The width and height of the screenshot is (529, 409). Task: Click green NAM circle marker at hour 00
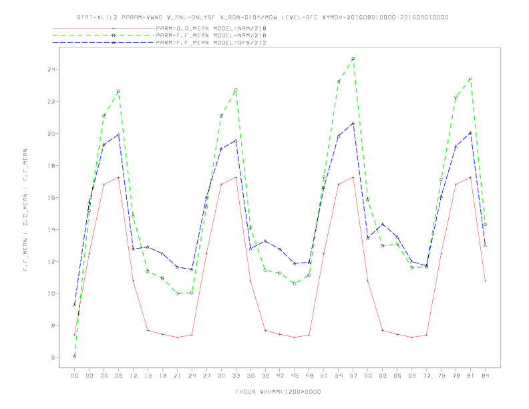(75, 357)
